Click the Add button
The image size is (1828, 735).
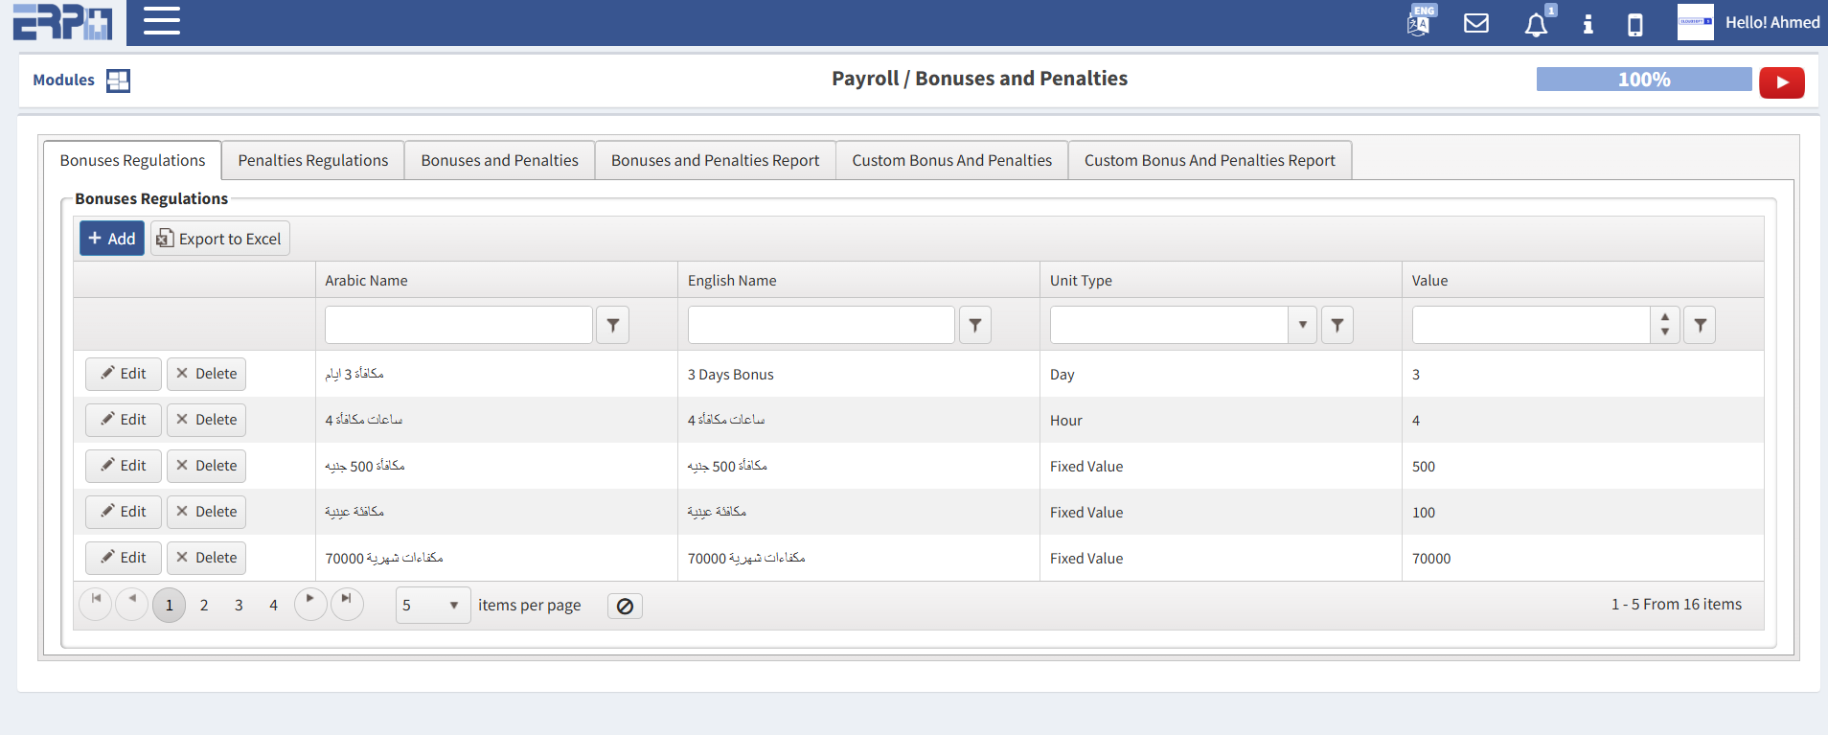coord(112,239)
